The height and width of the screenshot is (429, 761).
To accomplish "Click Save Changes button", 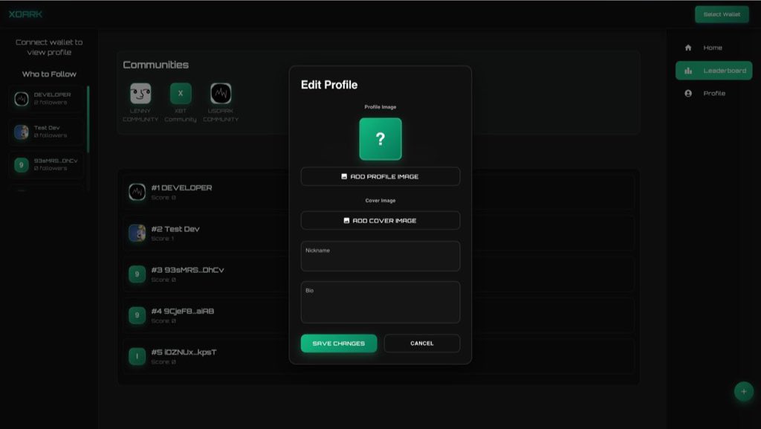I will coord(339,343).
